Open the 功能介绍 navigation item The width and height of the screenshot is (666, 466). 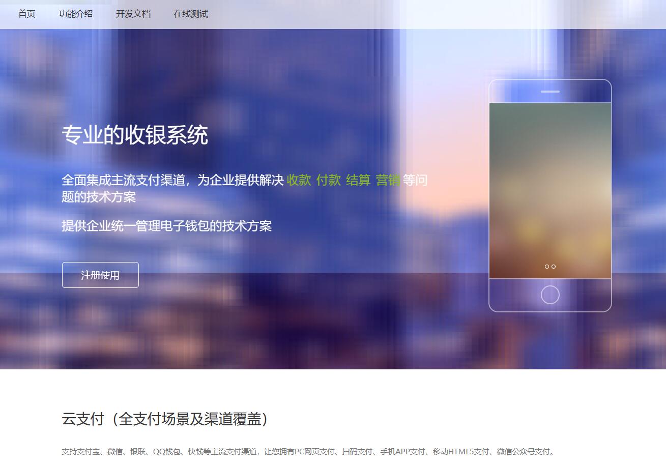point(75,14)
